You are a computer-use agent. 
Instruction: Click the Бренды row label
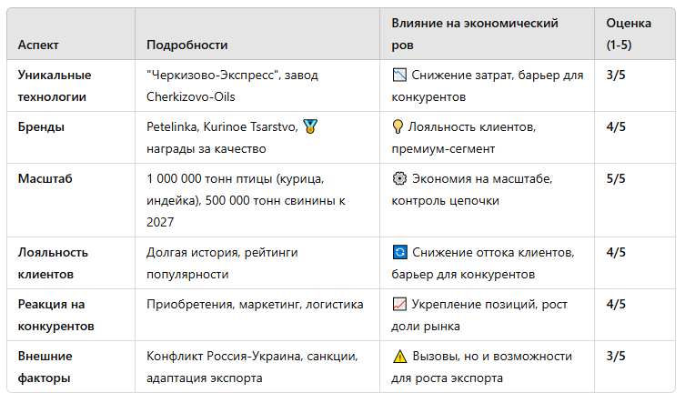41,126
